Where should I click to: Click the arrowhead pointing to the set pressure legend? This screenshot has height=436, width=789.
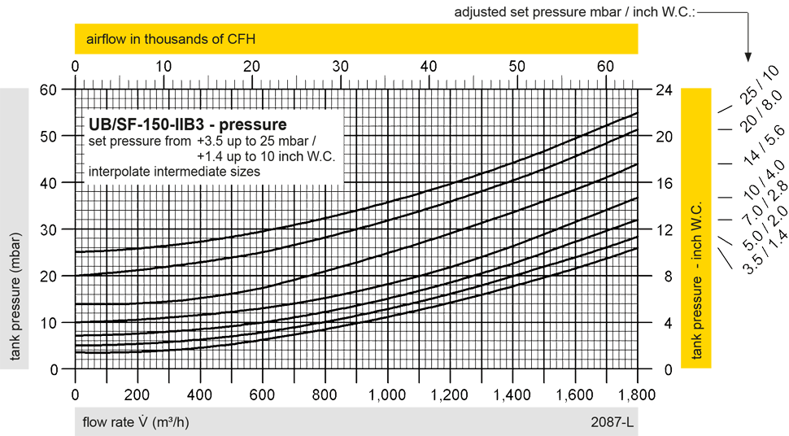pyautogui.click(x=746, y=55)
